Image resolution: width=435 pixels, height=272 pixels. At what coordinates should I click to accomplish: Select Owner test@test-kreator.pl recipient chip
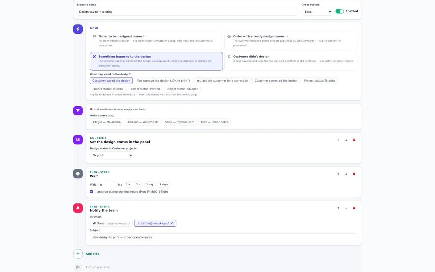pos(111,223)
